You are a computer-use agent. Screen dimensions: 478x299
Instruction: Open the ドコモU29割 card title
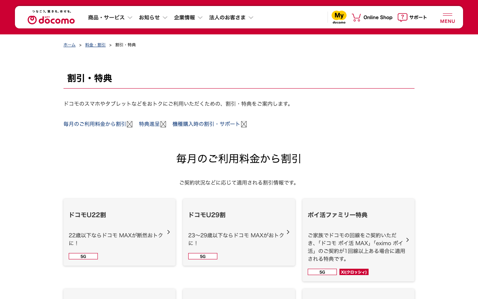[x=207, y=215]
